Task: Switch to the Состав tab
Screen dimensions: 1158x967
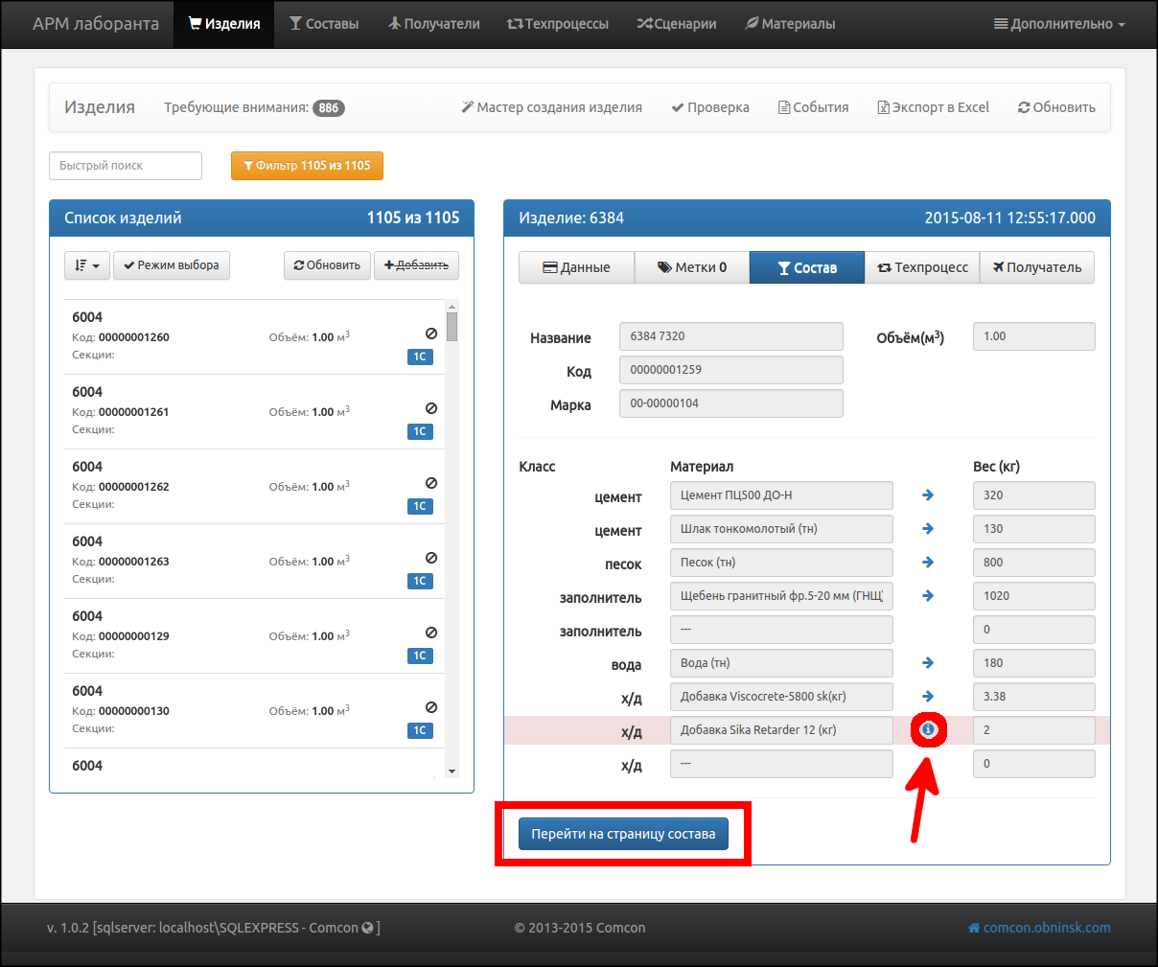Action: 807,267
